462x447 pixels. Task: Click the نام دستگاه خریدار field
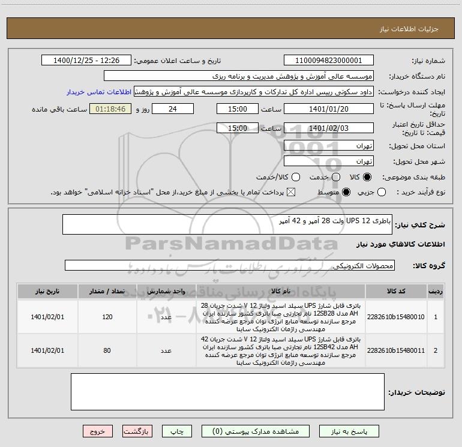pyautogui.click(x=239, y=76)
